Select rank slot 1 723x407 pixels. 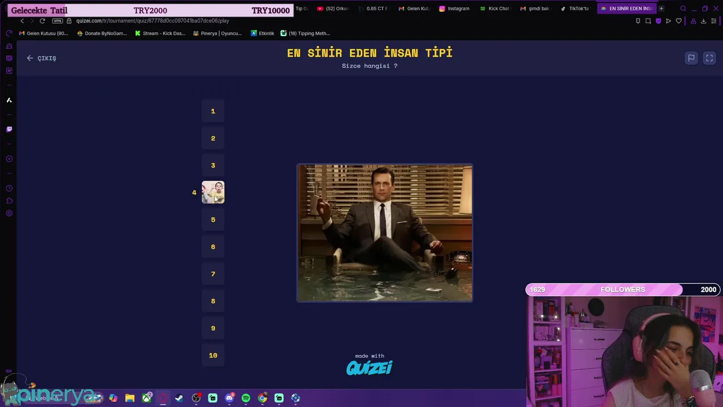[213, 111]
